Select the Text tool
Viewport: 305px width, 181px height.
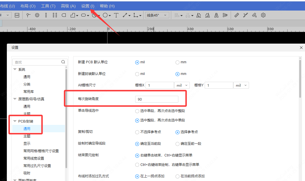click(x=116, y=15)
